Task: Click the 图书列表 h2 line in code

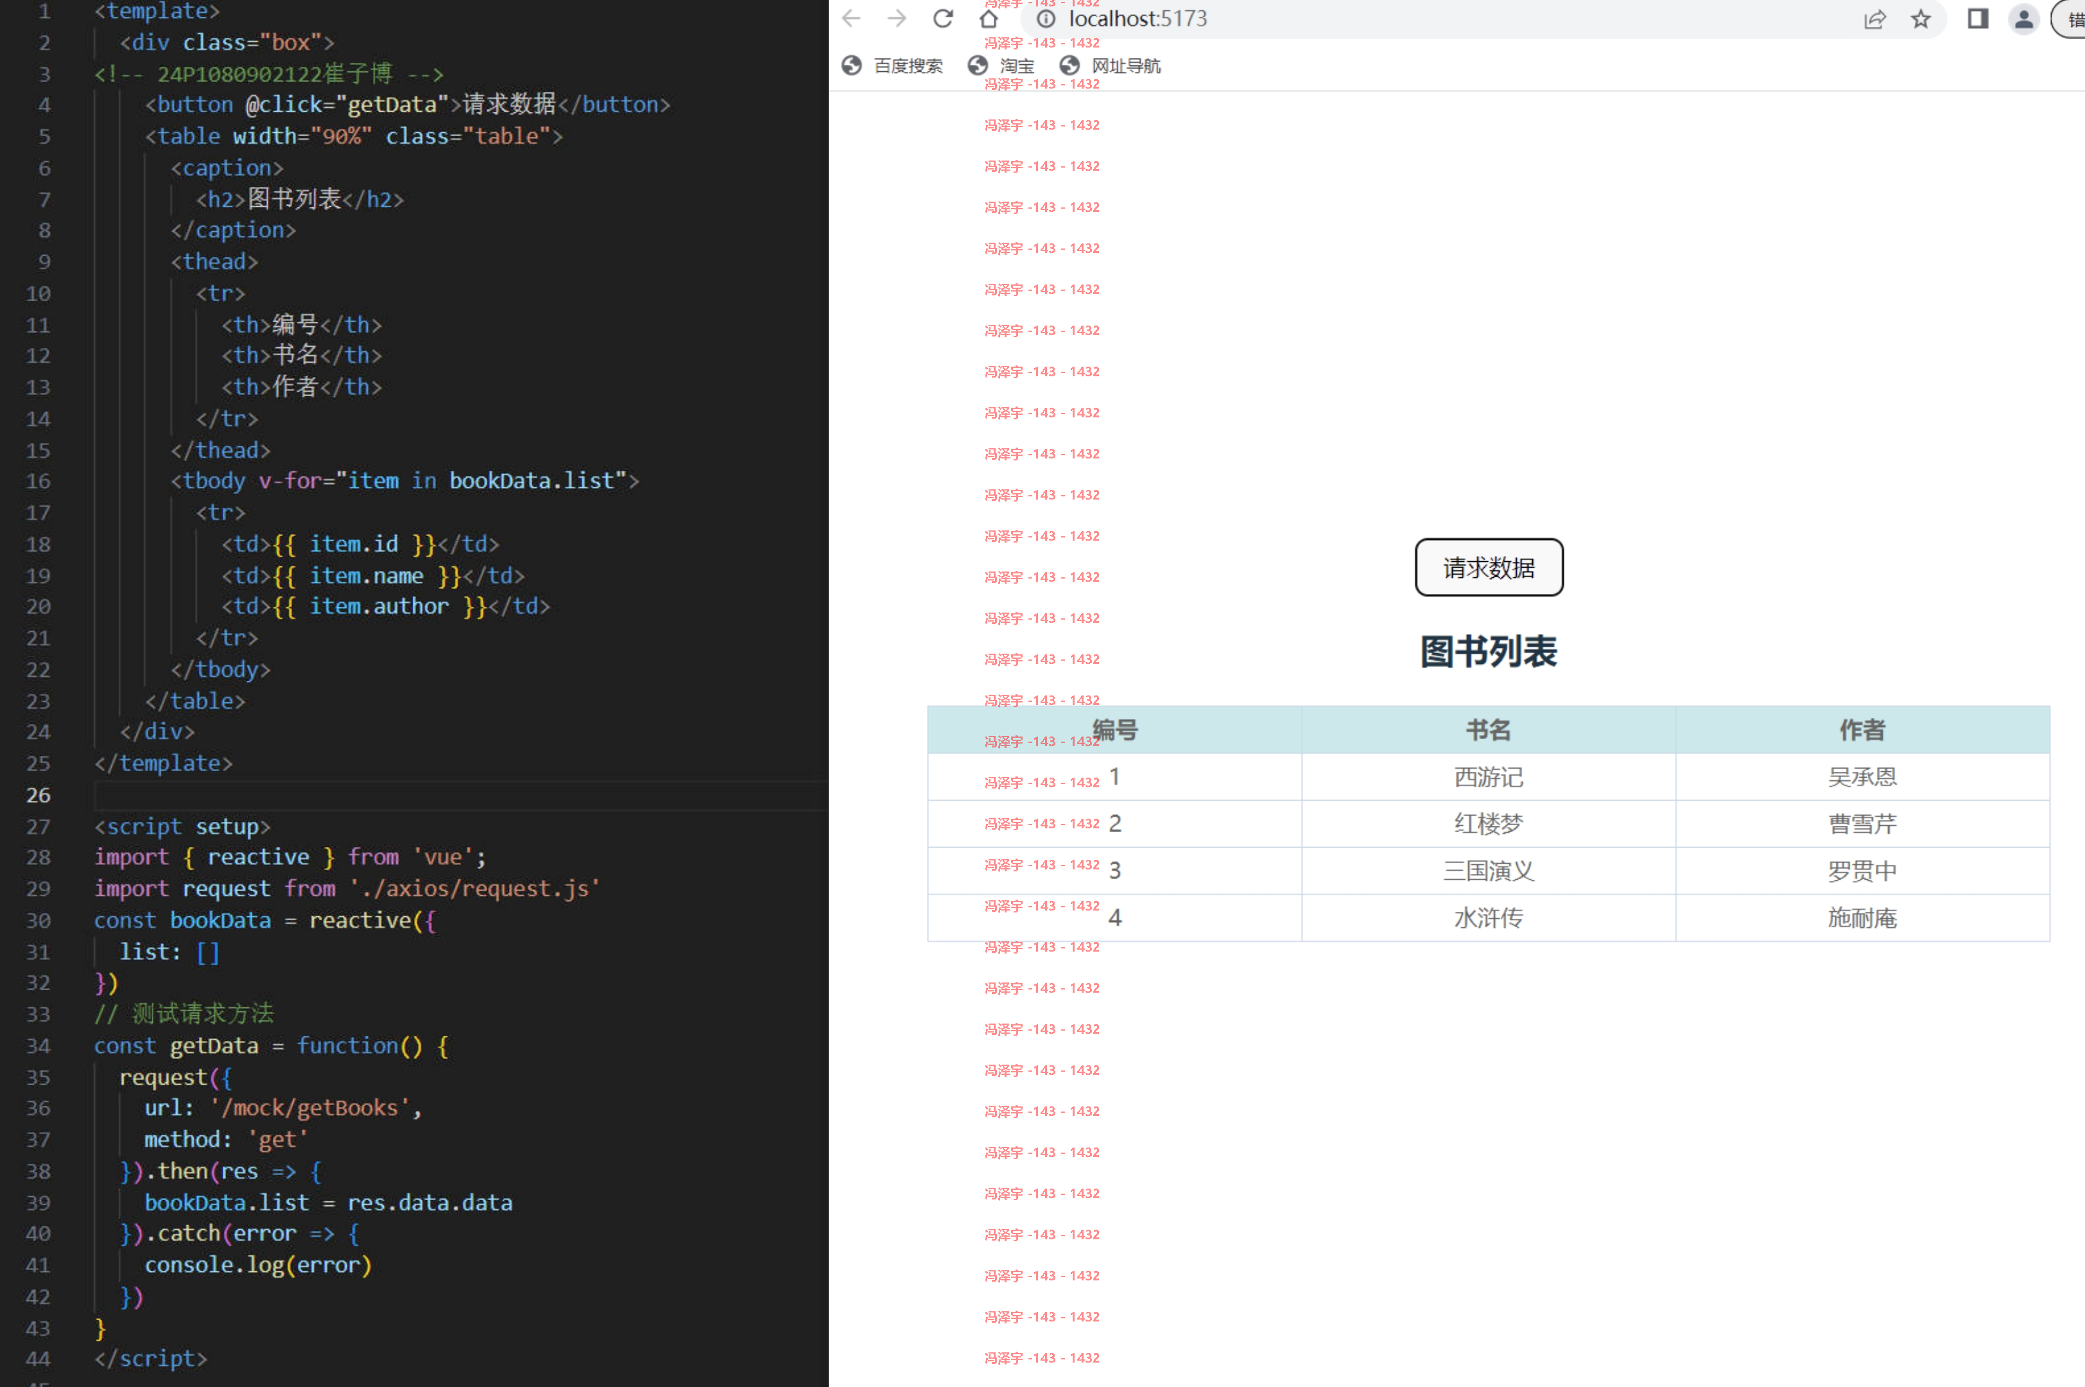Action: 300,199
